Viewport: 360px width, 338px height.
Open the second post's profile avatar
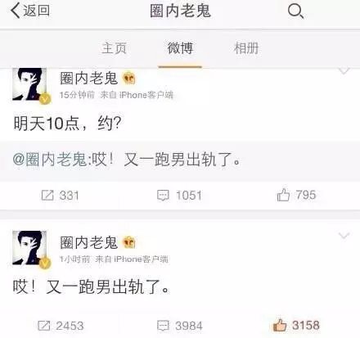point(30,248)
